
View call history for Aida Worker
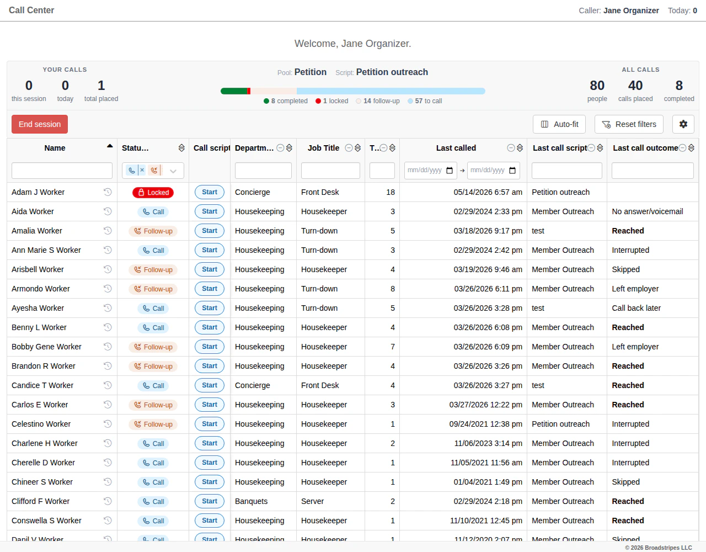tap(108, 211)
